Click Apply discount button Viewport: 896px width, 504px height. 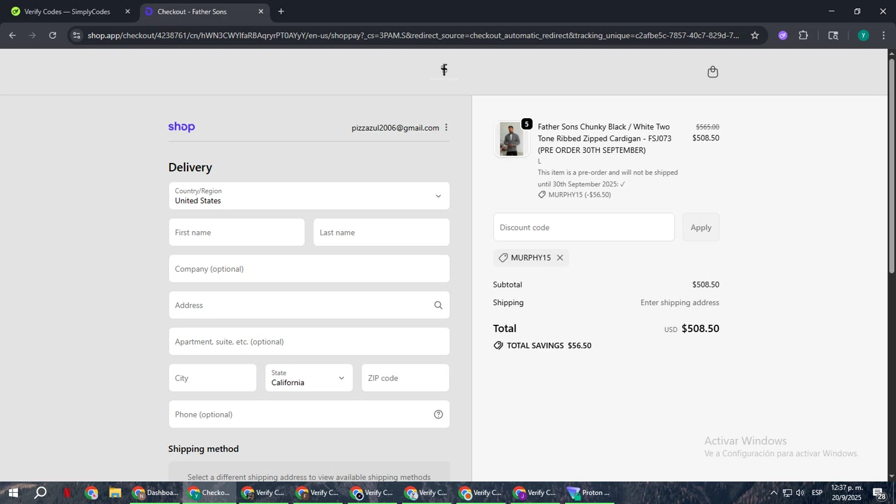(x=701, y=228)
